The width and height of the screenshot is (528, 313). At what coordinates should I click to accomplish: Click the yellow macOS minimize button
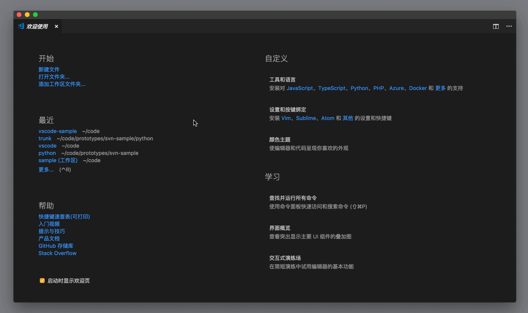27,15
